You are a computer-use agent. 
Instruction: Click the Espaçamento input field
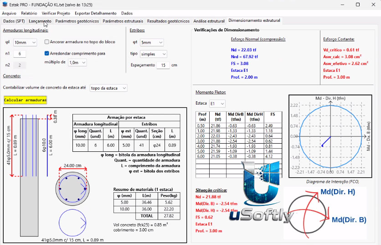(x=163, y=65)
